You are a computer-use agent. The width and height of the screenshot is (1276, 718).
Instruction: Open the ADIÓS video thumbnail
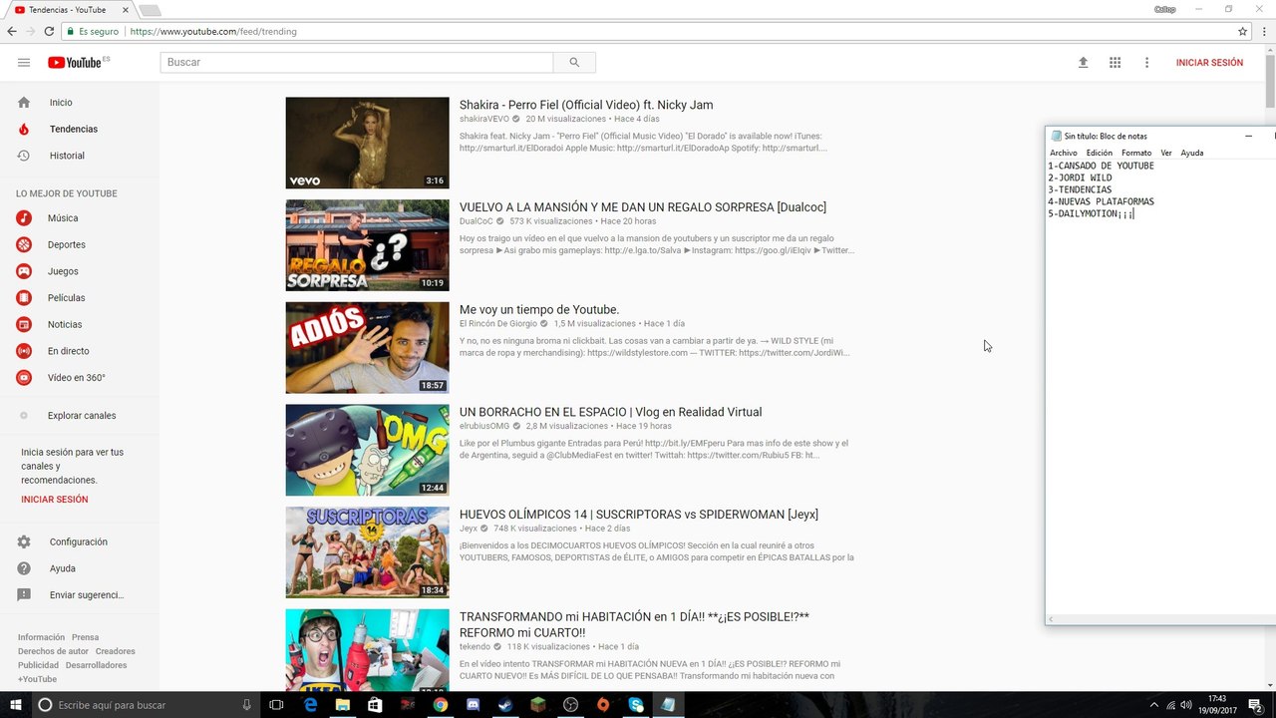tap(367, 348)
